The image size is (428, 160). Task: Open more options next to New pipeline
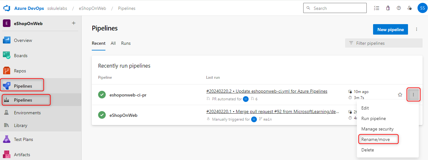click(x=417, y=30)
